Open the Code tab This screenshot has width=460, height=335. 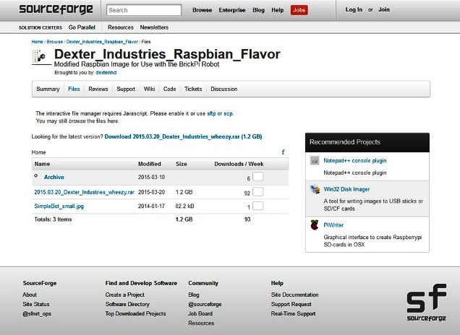coord(169,89)
